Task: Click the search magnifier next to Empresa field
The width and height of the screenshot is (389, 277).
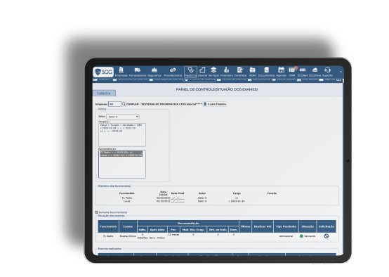Action: pyautogui.click(x=124, y=104)
